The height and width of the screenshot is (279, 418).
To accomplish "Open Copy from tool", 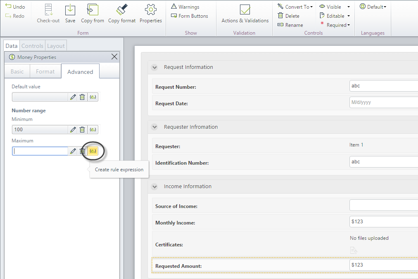I will pyautogui.click(x=93, y=14).
